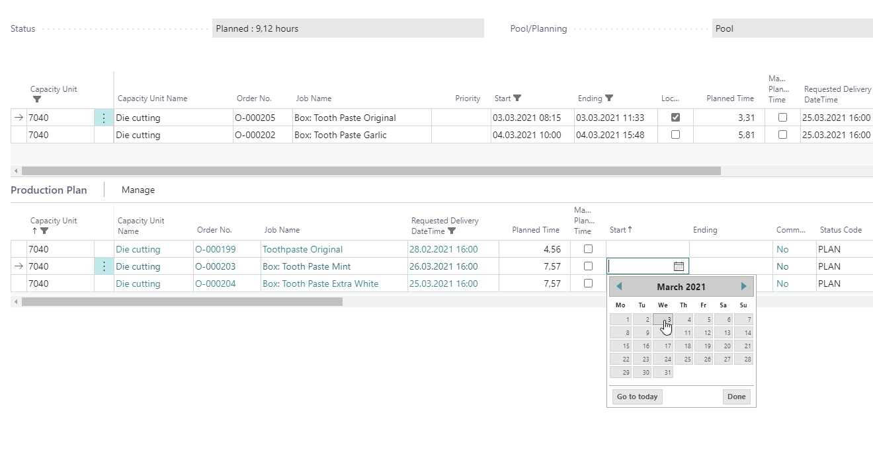This screenshot has width=873, height=456.
Task: Uncheck Locked checkbox for O-000205
Action: coord(675,117)
